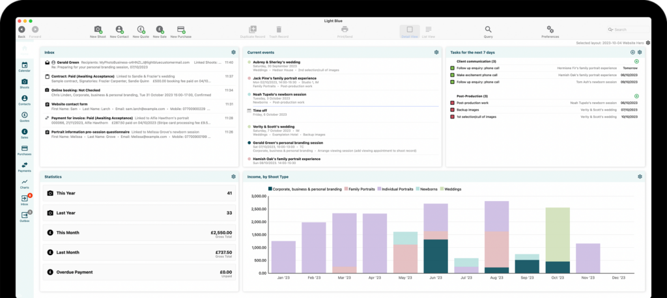The width and height of the screenshot is (667, 298).
Task: Click the Overdue Payment statistic row
Action: tap(139, 272)
